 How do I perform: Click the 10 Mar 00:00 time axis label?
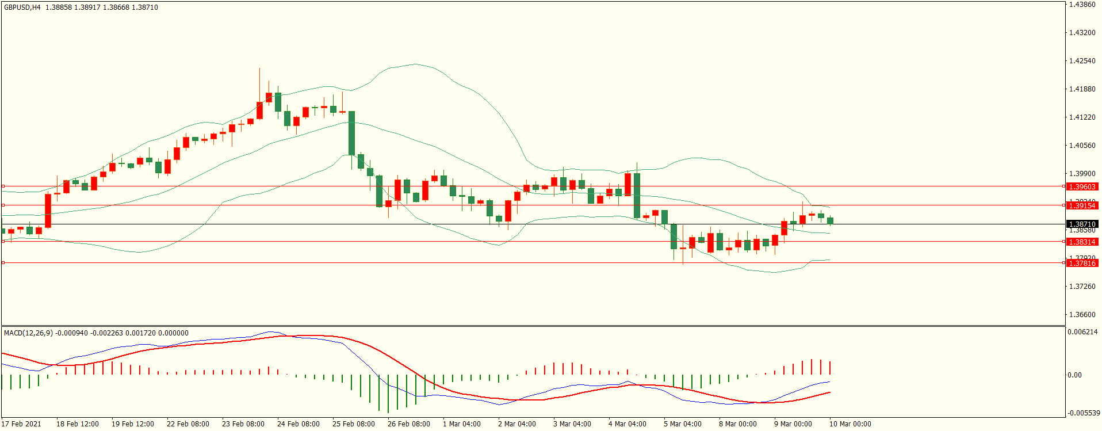(850, 424)
